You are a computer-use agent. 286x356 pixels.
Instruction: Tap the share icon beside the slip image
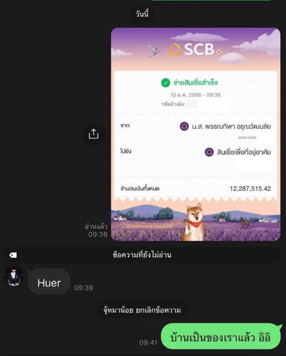[93, 133]
